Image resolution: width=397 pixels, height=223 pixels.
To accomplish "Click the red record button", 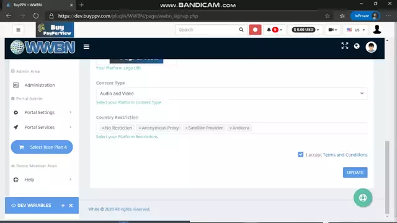I will coord(255,30).
